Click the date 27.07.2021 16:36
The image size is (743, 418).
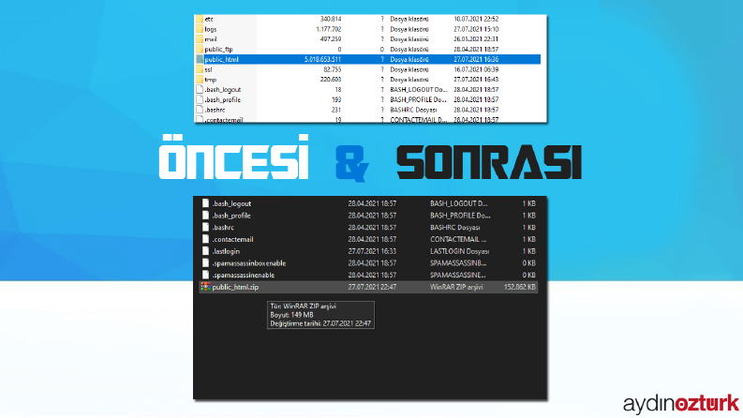coord(476,59)
